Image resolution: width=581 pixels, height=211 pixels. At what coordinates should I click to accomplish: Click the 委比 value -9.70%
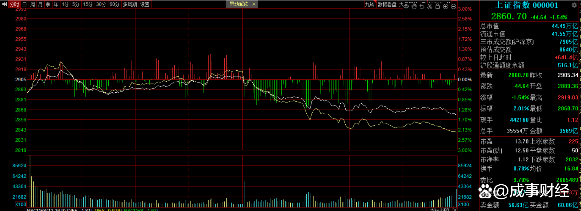coord(520,180)
